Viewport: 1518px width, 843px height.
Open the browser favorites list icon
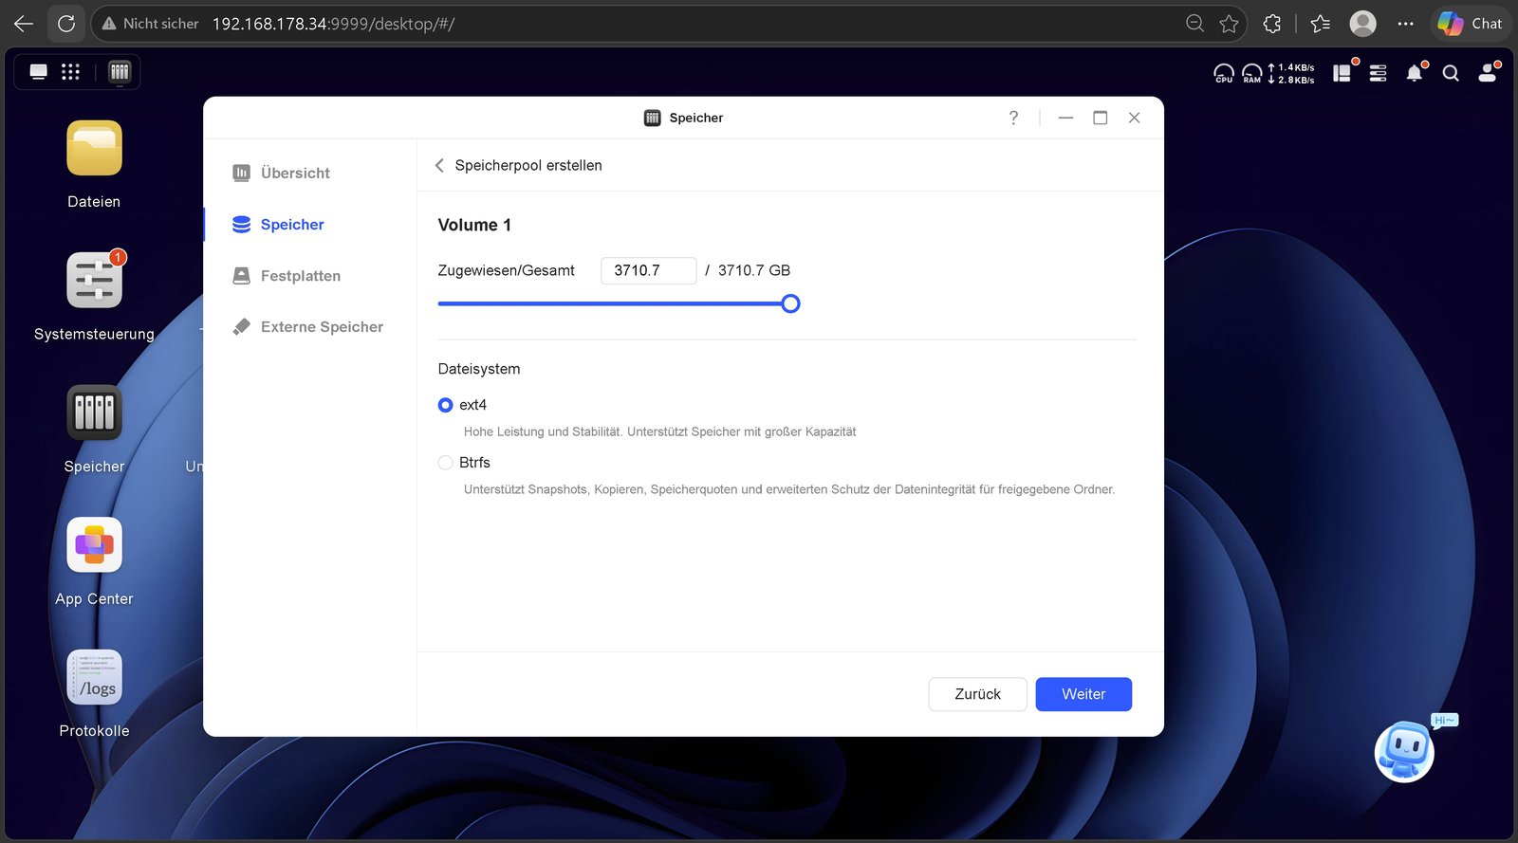click(1320, 24)
